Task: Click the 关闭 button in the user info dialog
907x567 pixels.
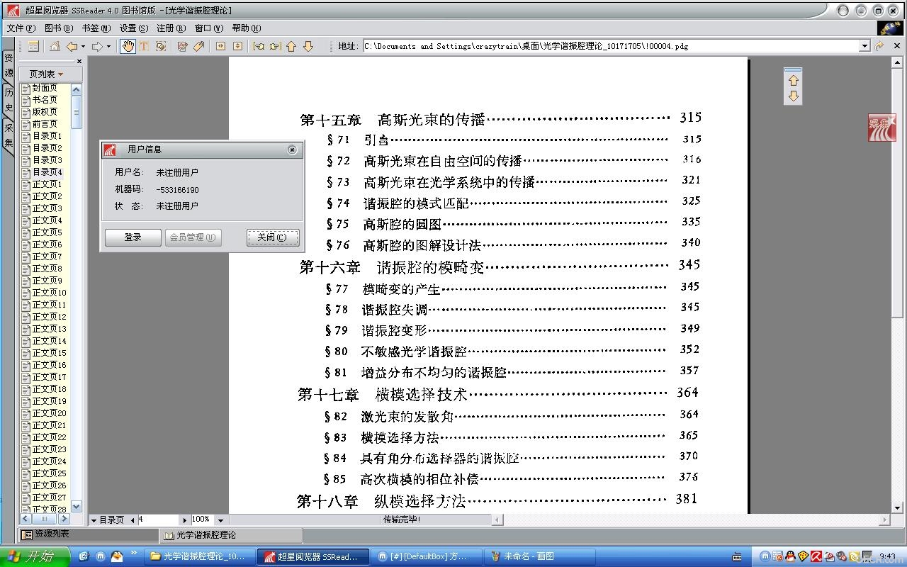Action: click(x=273, y=237)
